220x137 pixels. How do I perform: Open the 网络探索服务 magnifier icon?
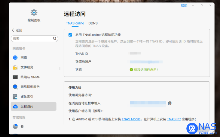click(15, 87)
